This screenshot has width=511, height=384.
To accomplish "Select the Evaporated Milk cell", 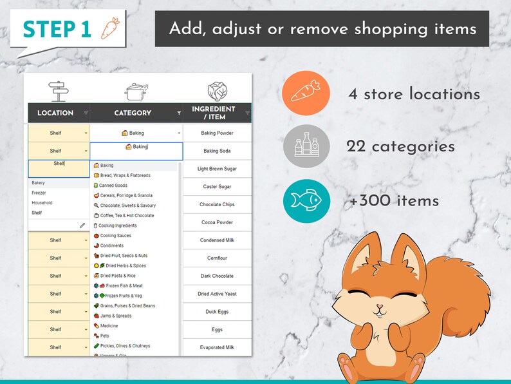I will (x=218, y=347).
